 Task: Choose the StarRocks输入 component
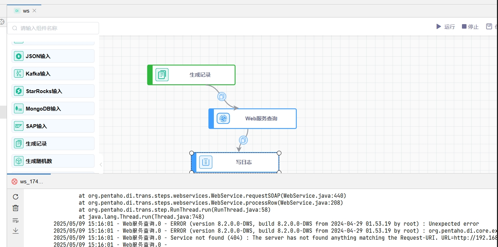pos(53,91)
